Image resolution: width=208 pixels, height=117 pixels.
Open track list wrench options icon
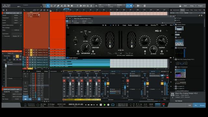click(24, 10)
